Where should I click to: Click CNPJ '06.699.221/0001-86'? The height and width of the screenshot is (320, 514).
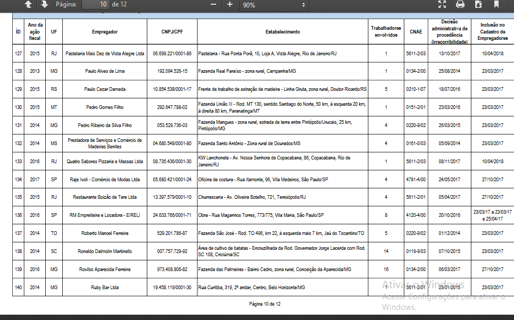[172, 53]
